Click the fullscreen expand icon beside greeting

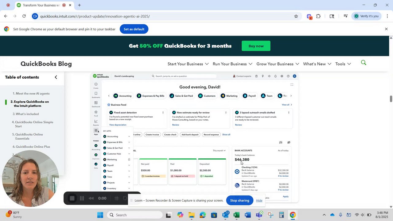(292, 85)
